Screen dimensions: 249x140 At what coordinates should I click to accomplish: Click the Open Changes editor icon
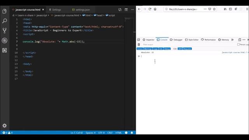120,10
